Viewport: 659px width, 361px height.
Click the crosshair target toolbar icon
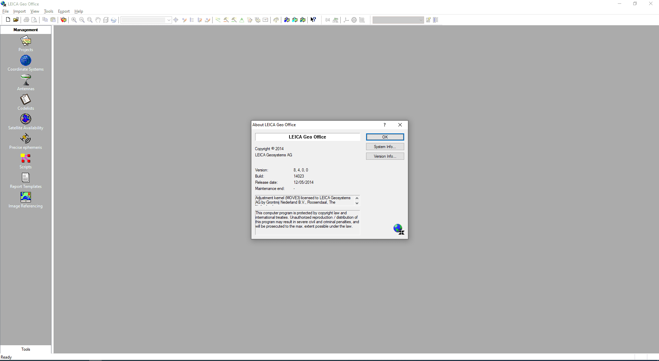pyautogui.click(x=176, y=20)
